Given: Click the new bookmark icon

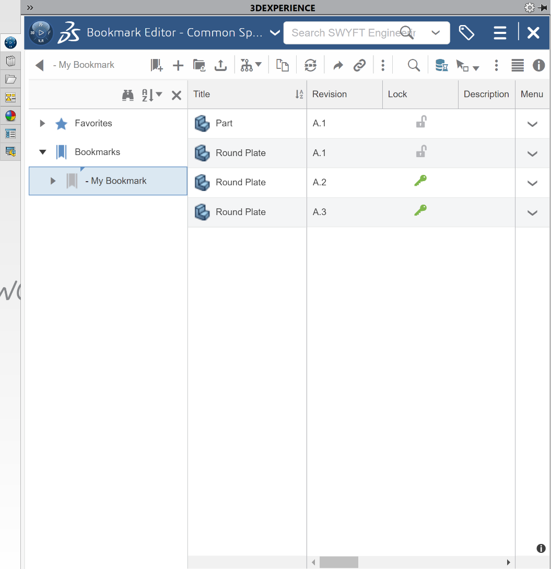Looking at the screenshot, I should point(157,65).
